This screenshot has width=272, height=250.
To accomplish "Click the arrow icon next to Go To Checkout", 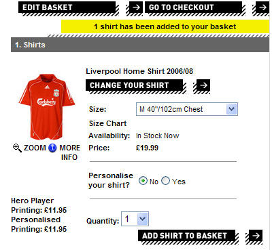I will pos(262,8).
